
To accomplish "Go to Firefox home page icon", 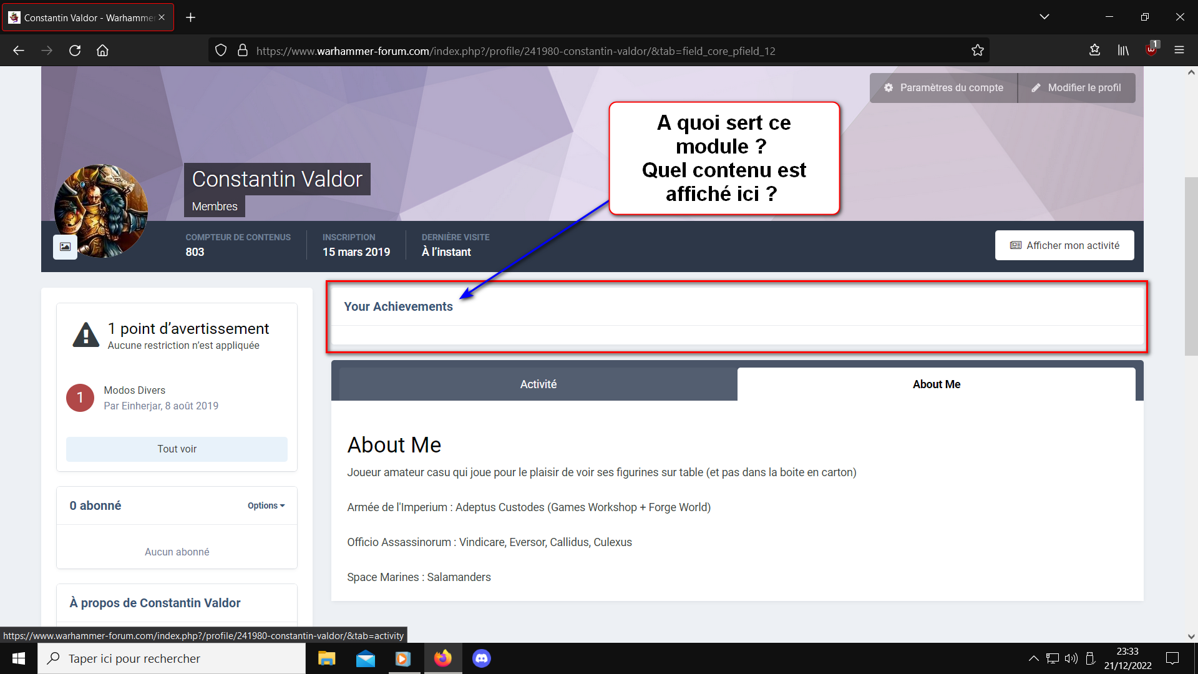I will coord(102,51).
